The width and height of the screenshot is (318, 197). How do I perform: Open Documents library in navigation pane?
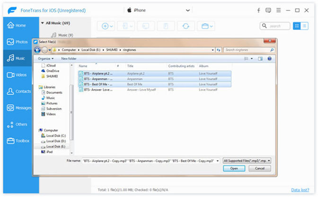[x=52, y=92]
